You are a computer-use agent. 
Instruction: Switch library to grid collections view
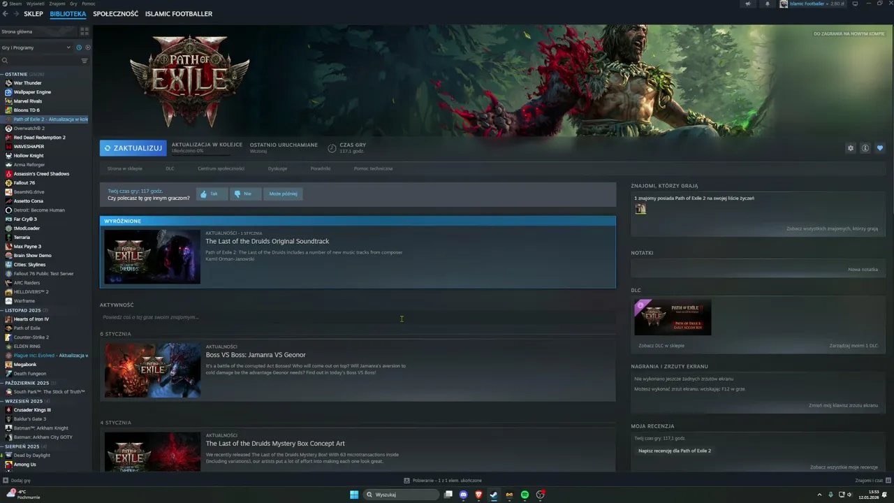(85, 31)
